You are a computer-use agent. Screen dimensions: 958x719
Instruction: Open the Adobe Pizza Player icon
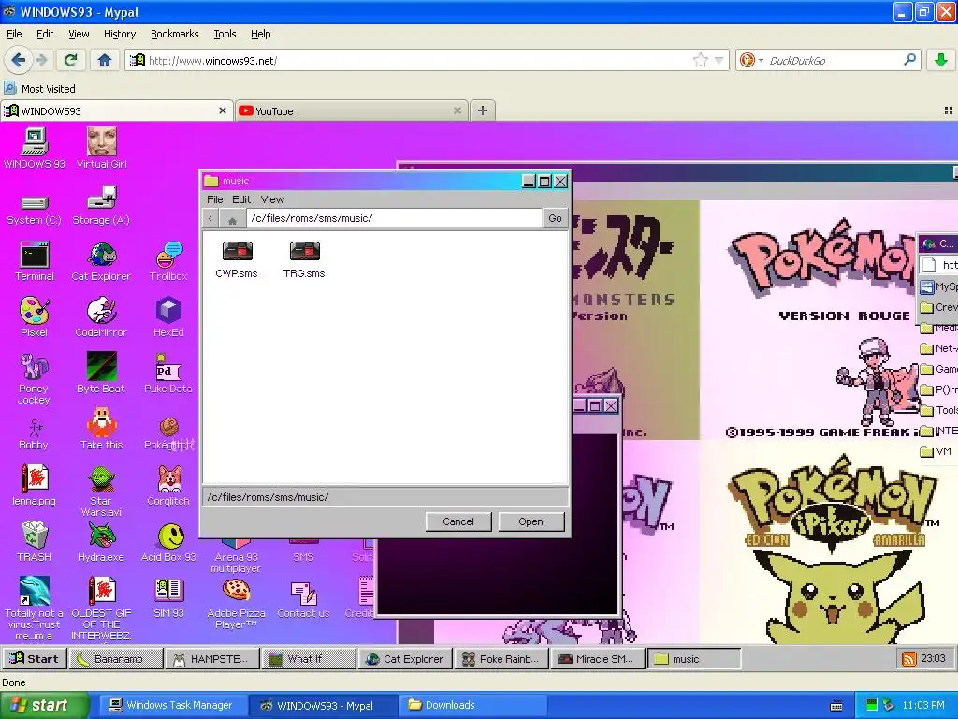pyautogui.click(x=237, y=604)
